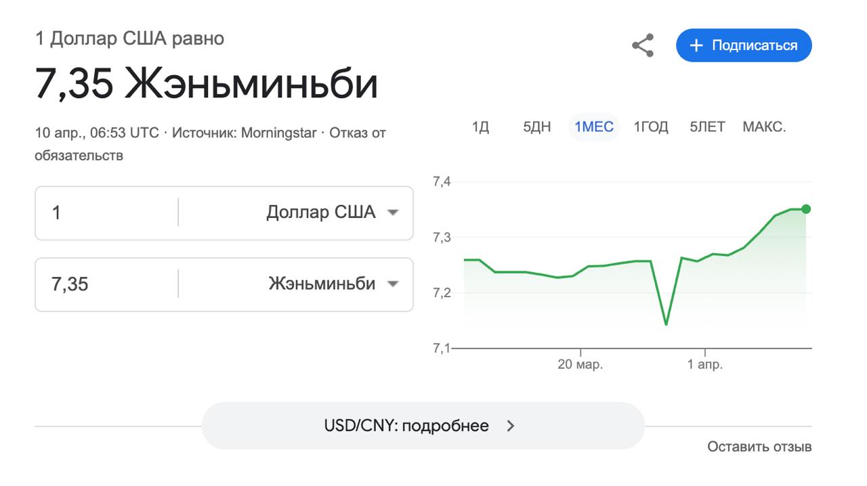Display the 5ЛЕТ chart period

707,127
